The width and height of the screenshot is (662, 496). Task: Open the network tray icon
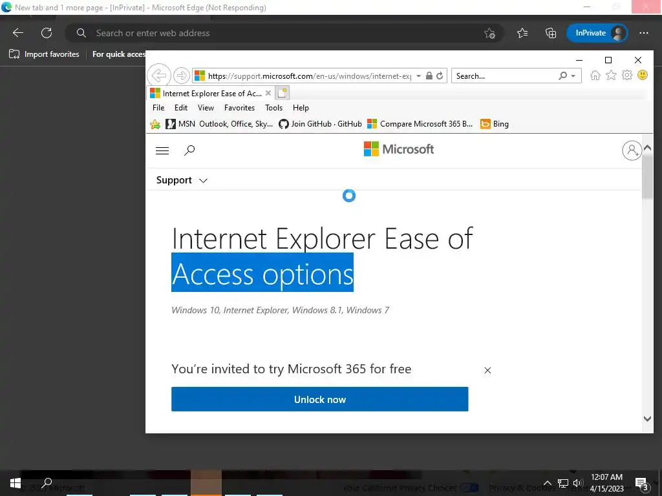(x=563, y=483)
